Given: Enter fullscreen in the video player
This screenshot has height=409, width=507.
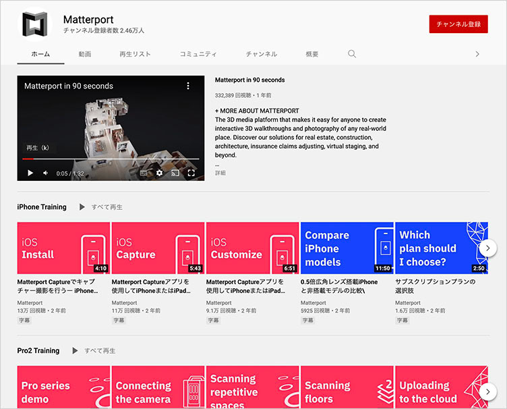Looking at the screenshot, I should (191, 173).
